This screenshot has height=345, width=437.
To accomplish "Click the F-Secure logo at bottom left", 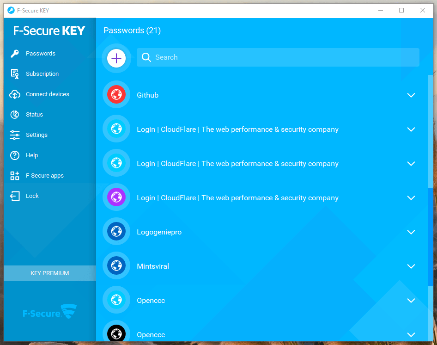I will click(x=49, y=312).
